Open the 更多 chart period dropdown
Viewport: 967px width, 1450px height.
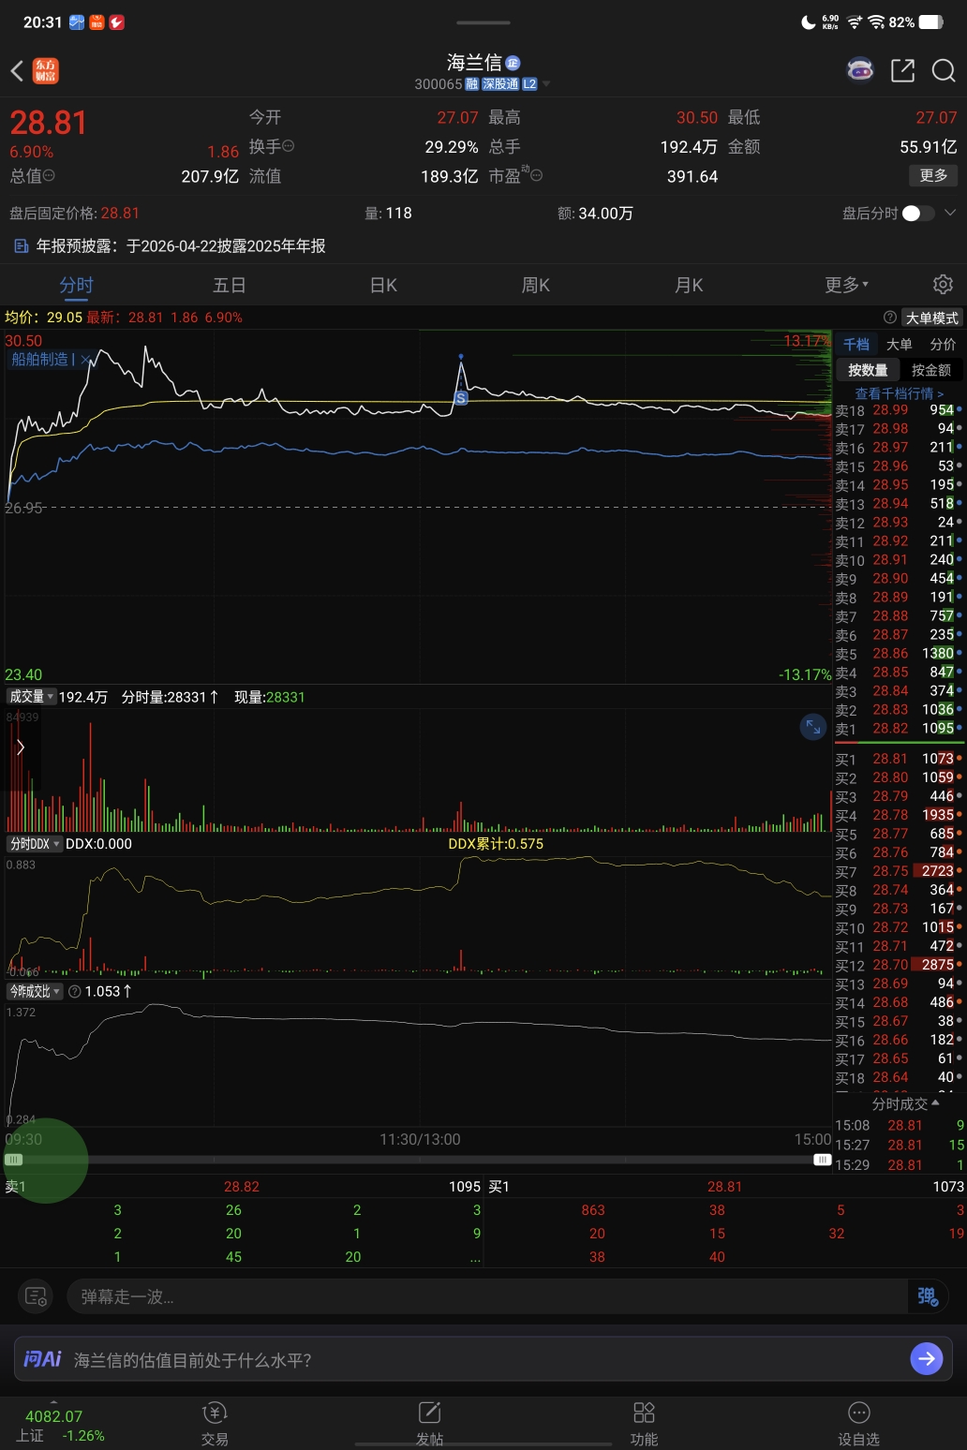847,285
